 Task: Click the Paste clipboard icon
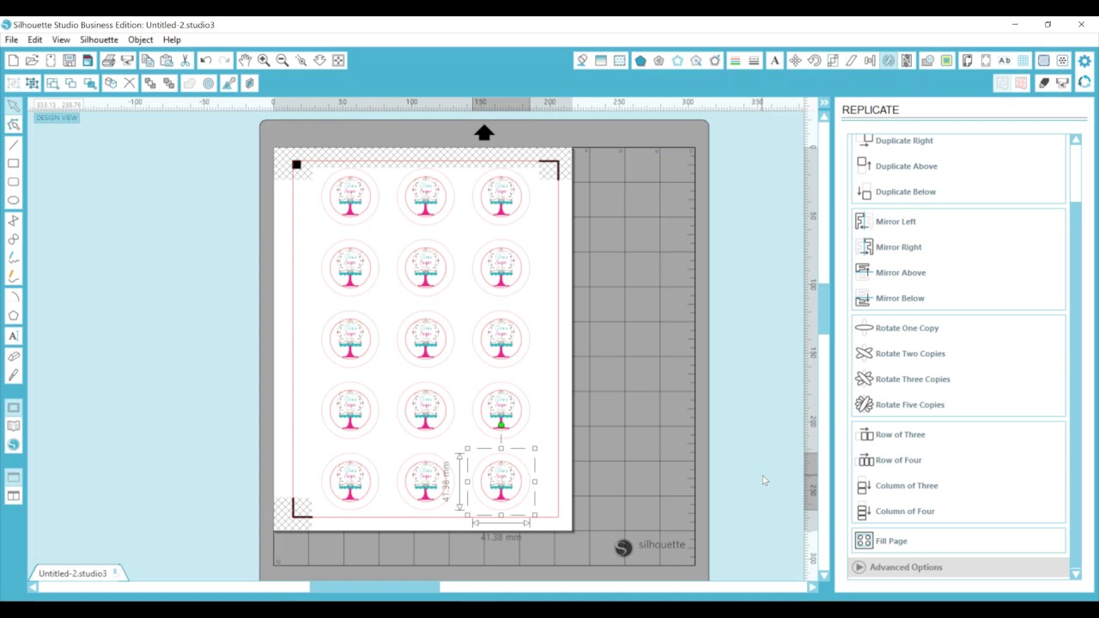point(167,60)
